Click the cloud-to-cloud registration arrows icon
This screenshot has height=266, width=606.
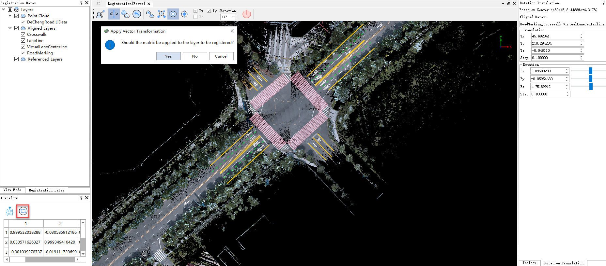[150, 14]
